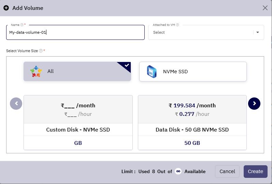
Task: Close the Add Volume dialog
Action: pos(265,8)
